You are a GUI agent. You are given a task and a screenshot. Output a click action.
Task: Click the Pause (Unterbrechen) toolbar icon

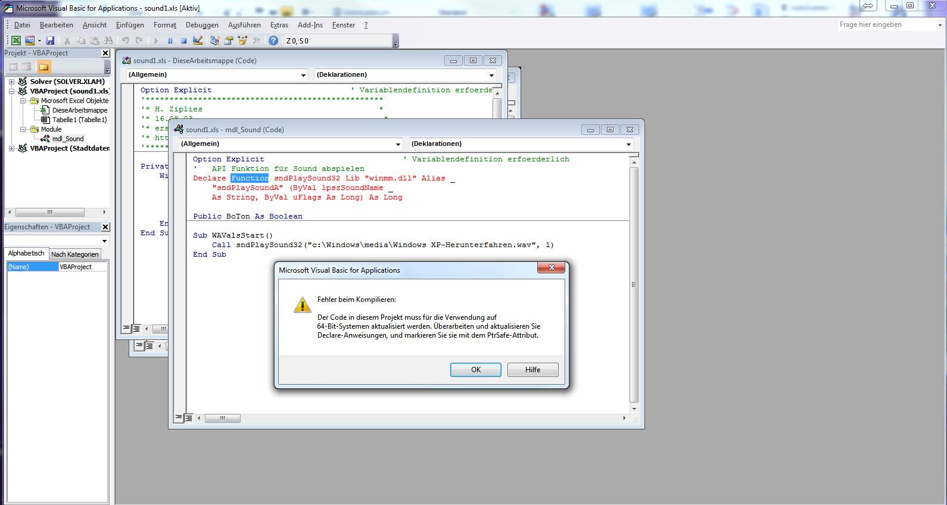click(170, 40)
